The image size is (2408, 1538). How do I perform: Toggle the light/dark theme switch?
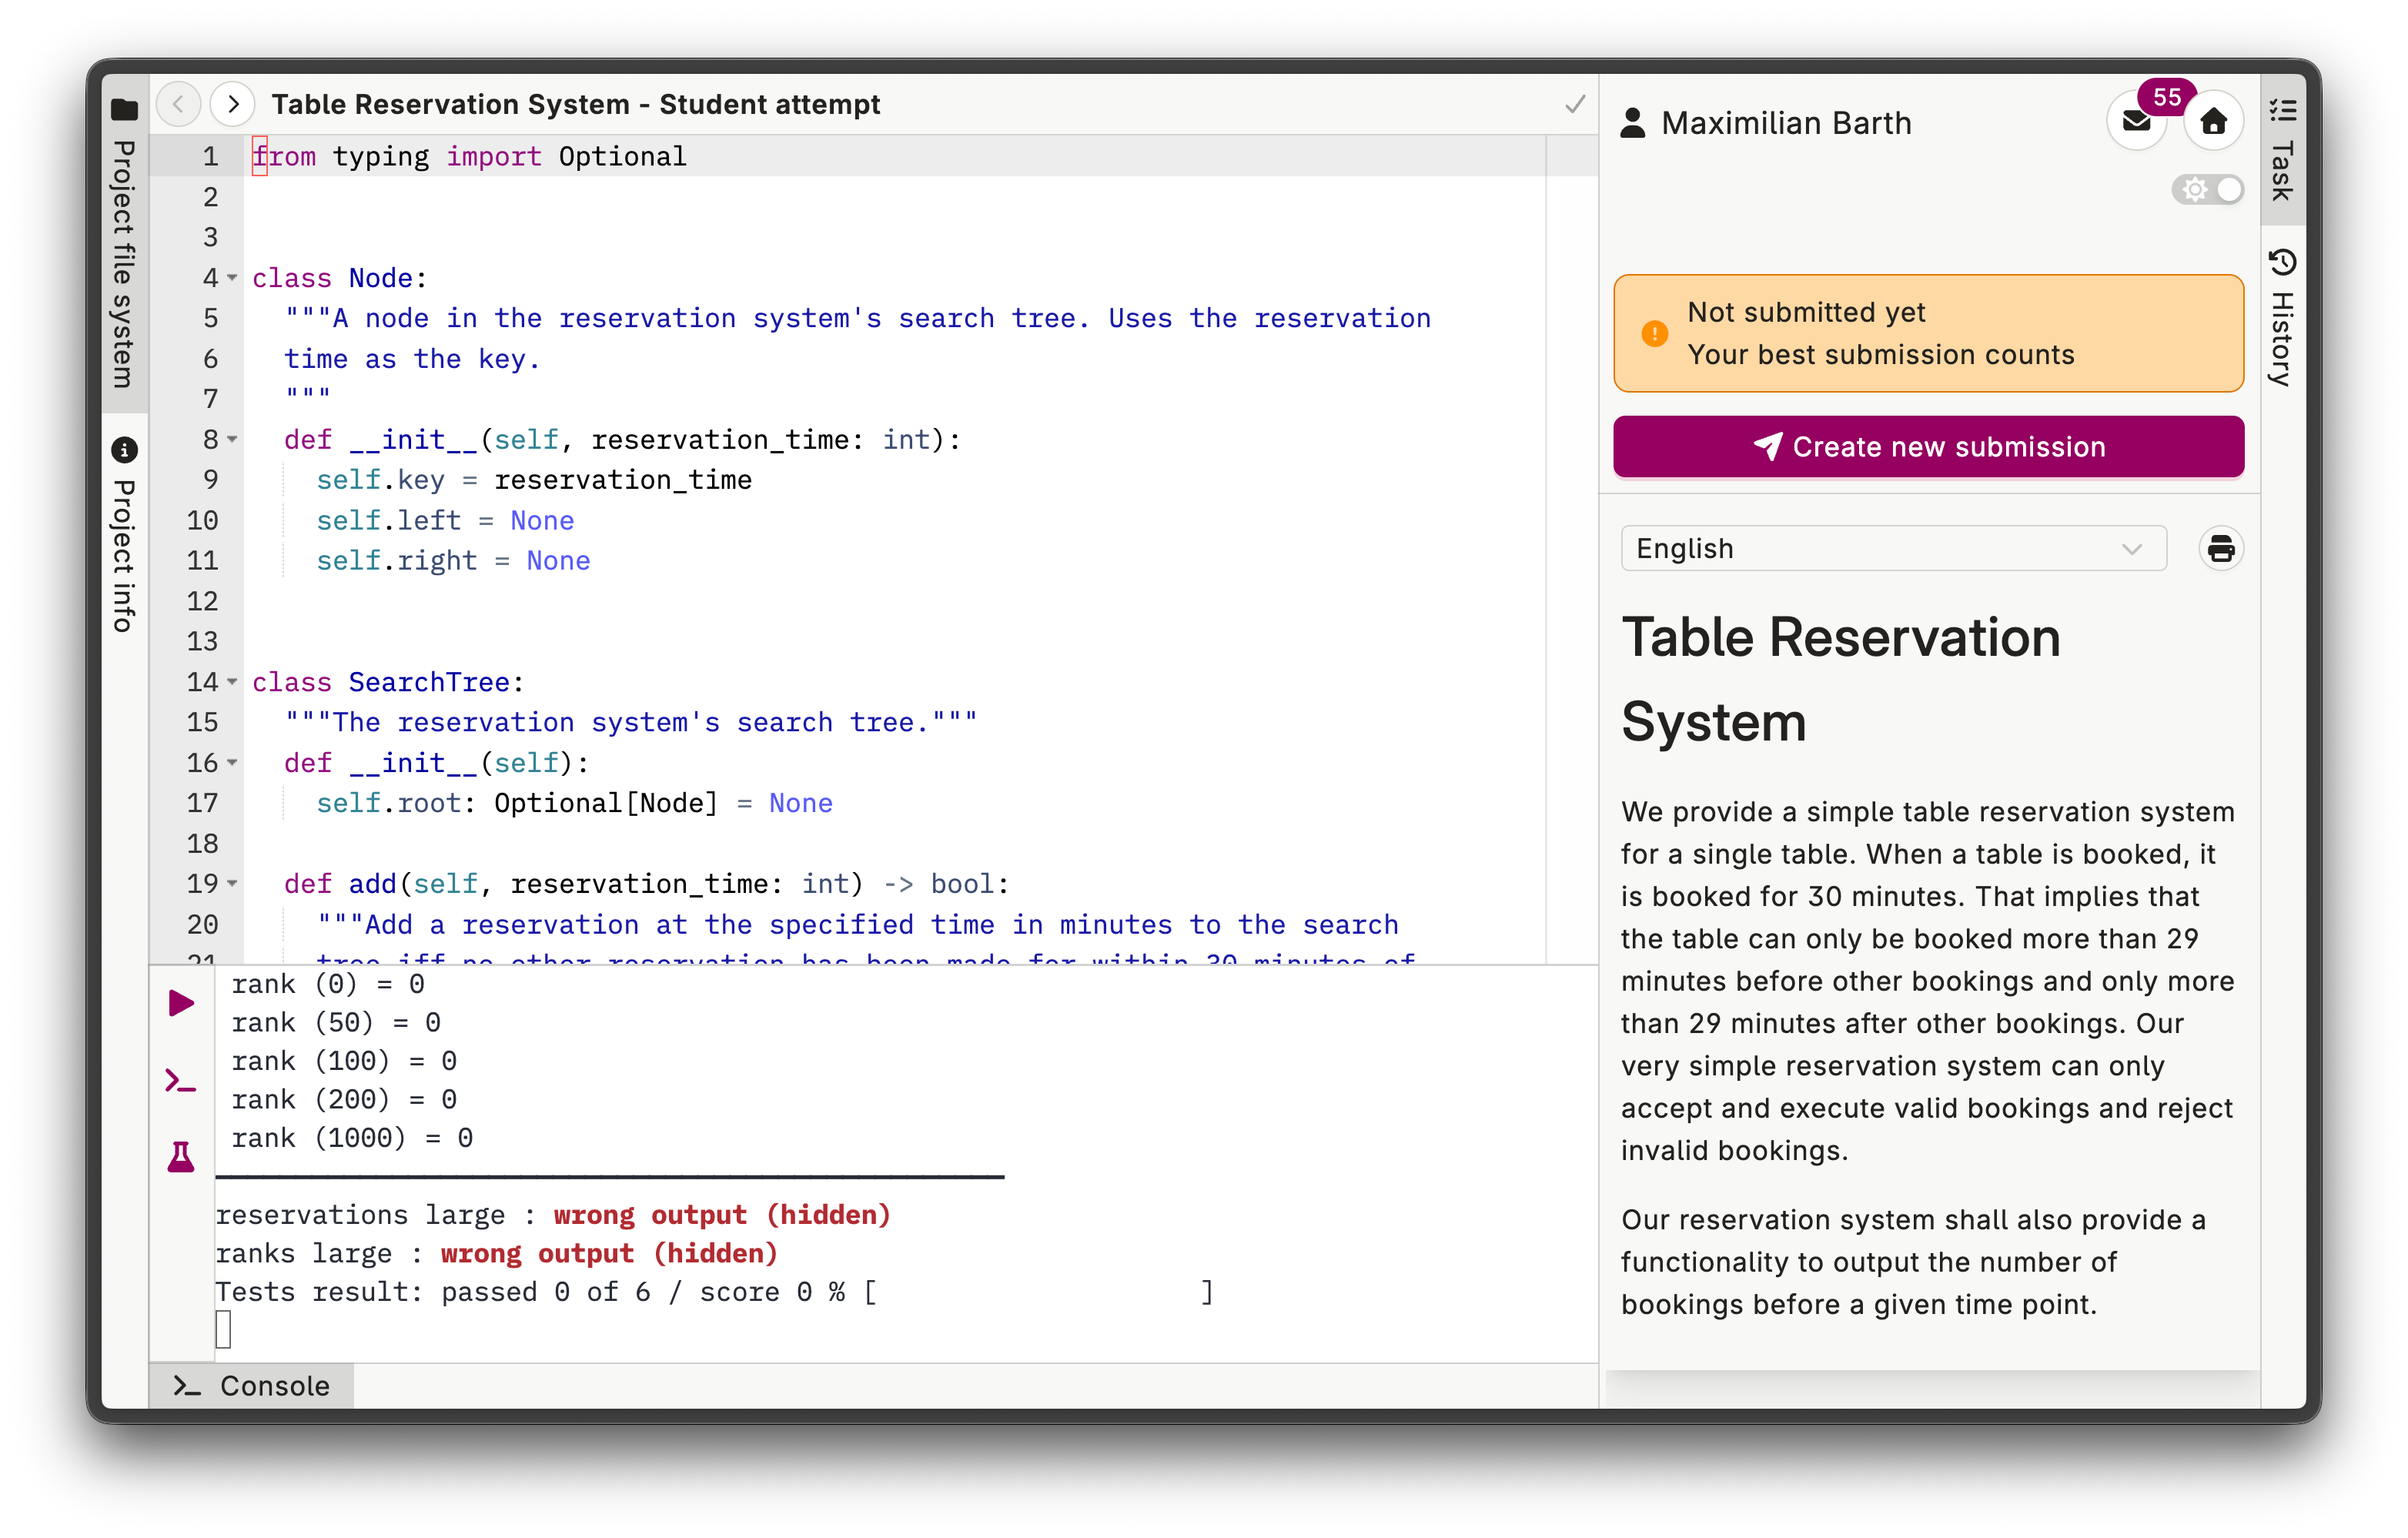click(2207, 189)
